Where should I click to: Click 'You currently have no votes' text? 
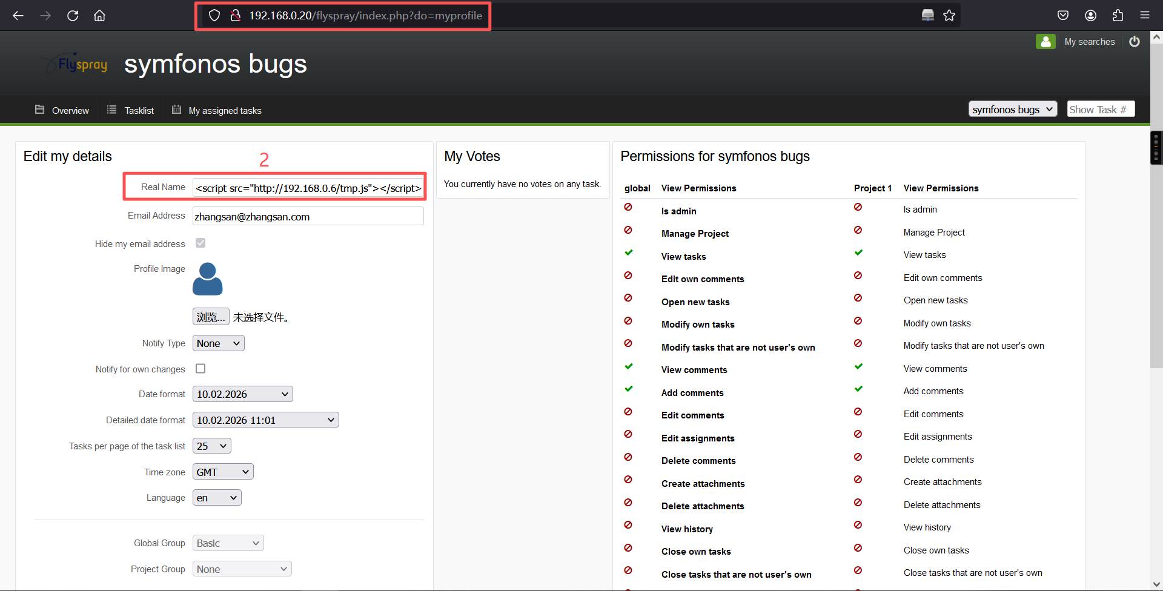[x=523, y=184]
